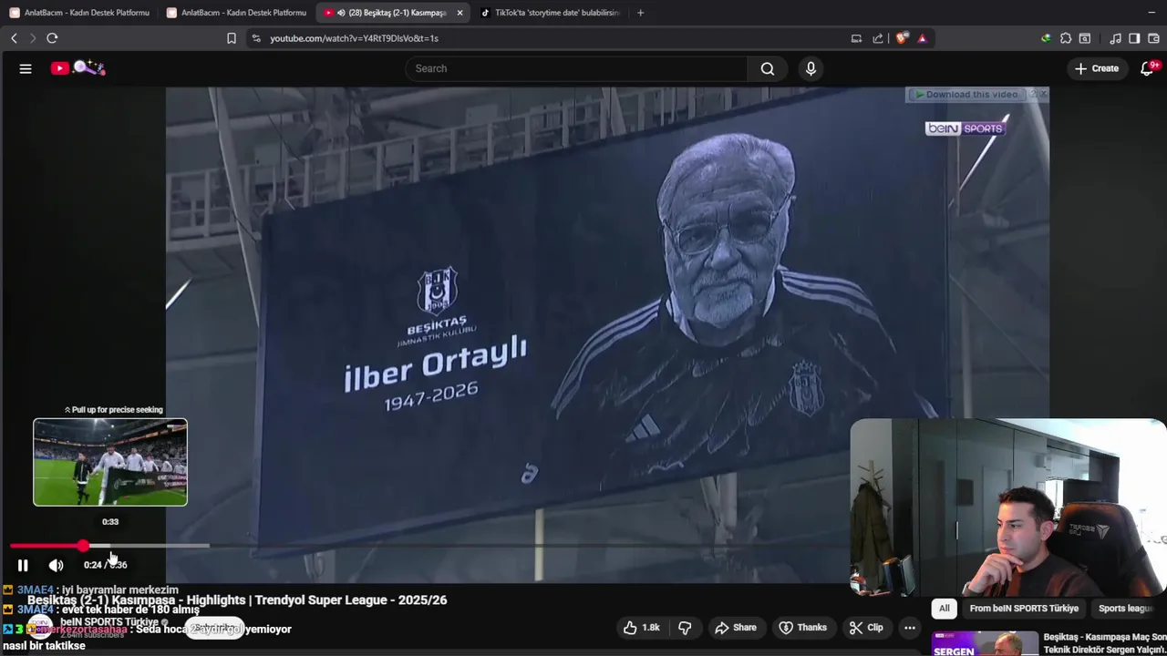Create a Clip with scissors button
The height and width of the screenshot is (656, 1167).
tap(866, 628)
